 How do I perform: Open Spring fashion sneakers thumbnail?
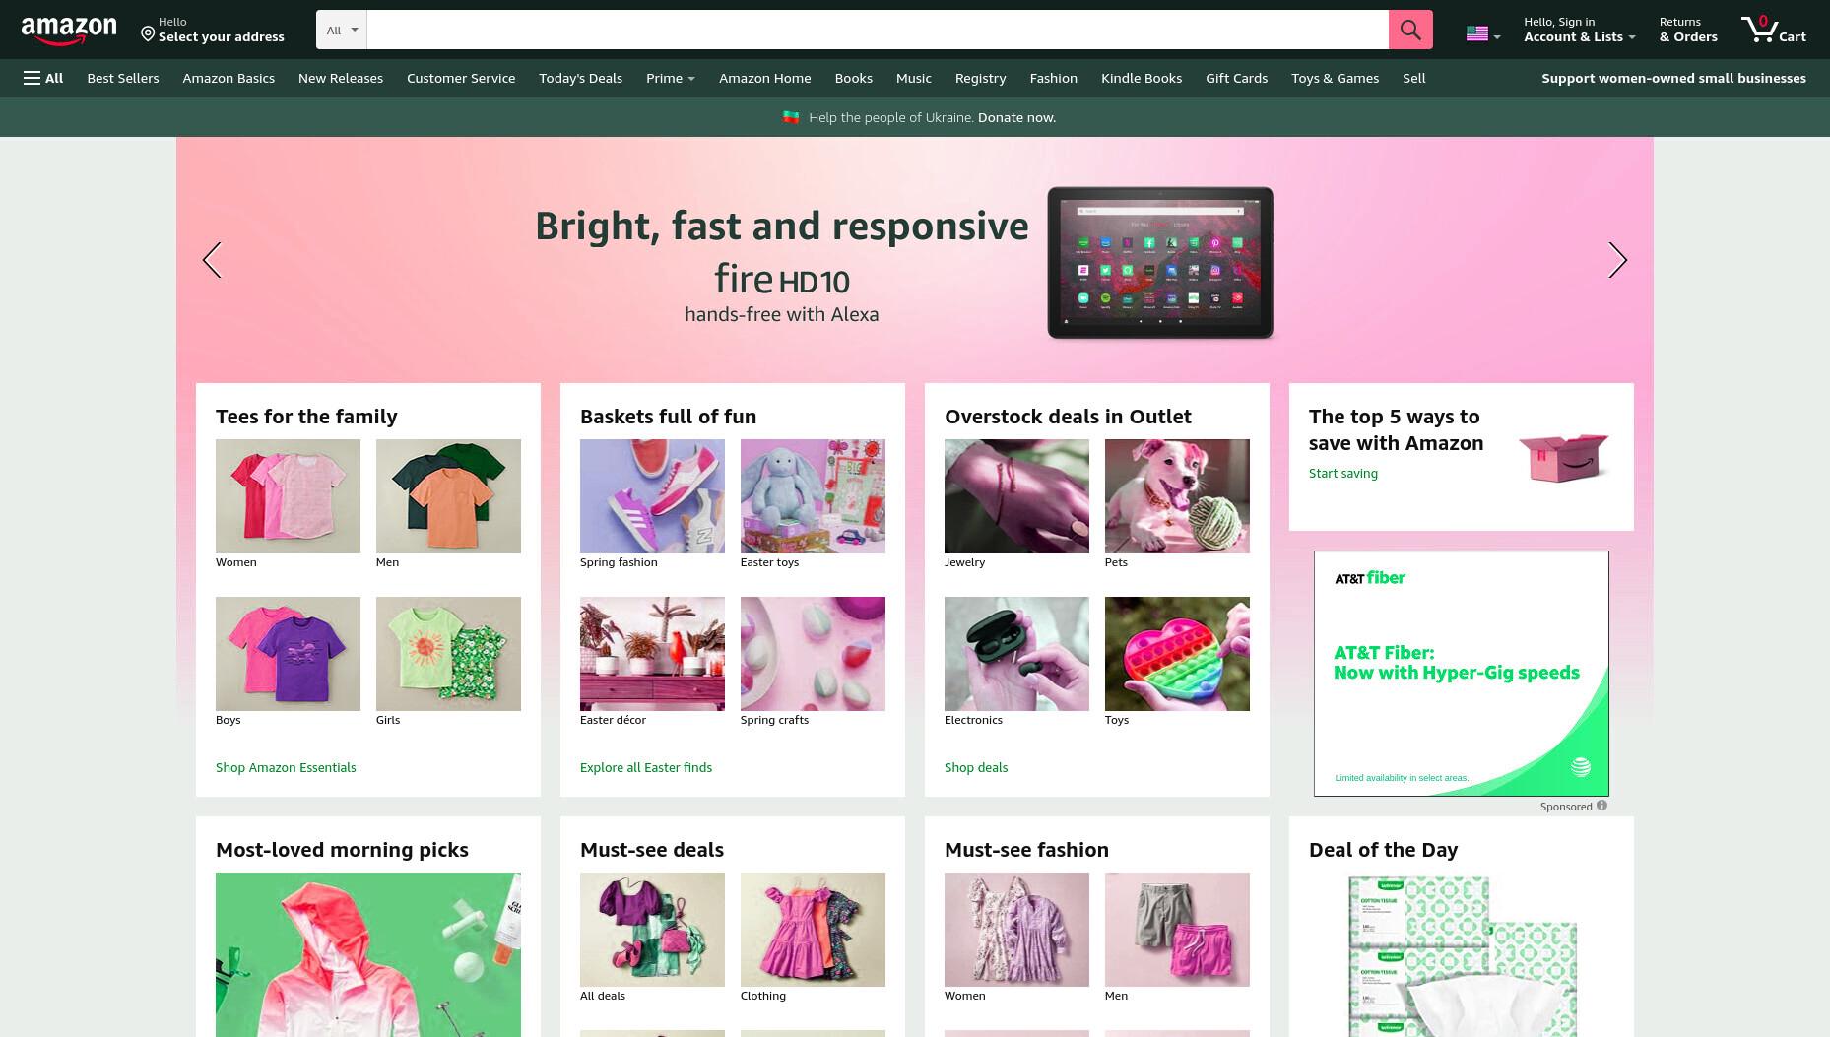click(x=652, y=496)
